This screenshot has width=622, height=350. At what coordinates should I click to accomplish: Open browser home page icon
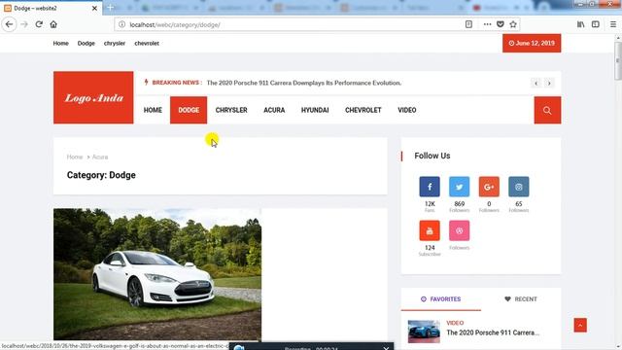coord(53,24)
